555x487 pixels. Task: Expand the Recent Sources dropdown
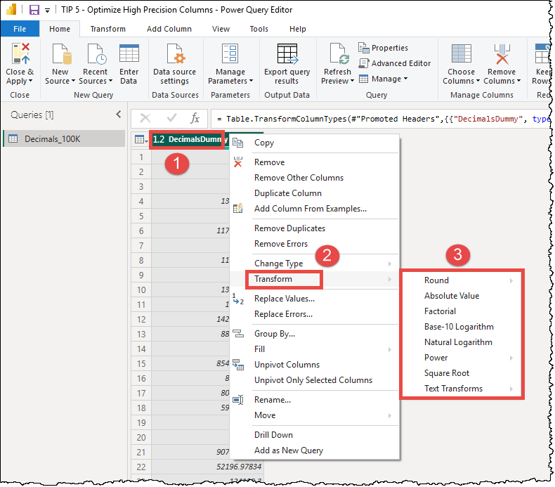[x=93, y=81]
